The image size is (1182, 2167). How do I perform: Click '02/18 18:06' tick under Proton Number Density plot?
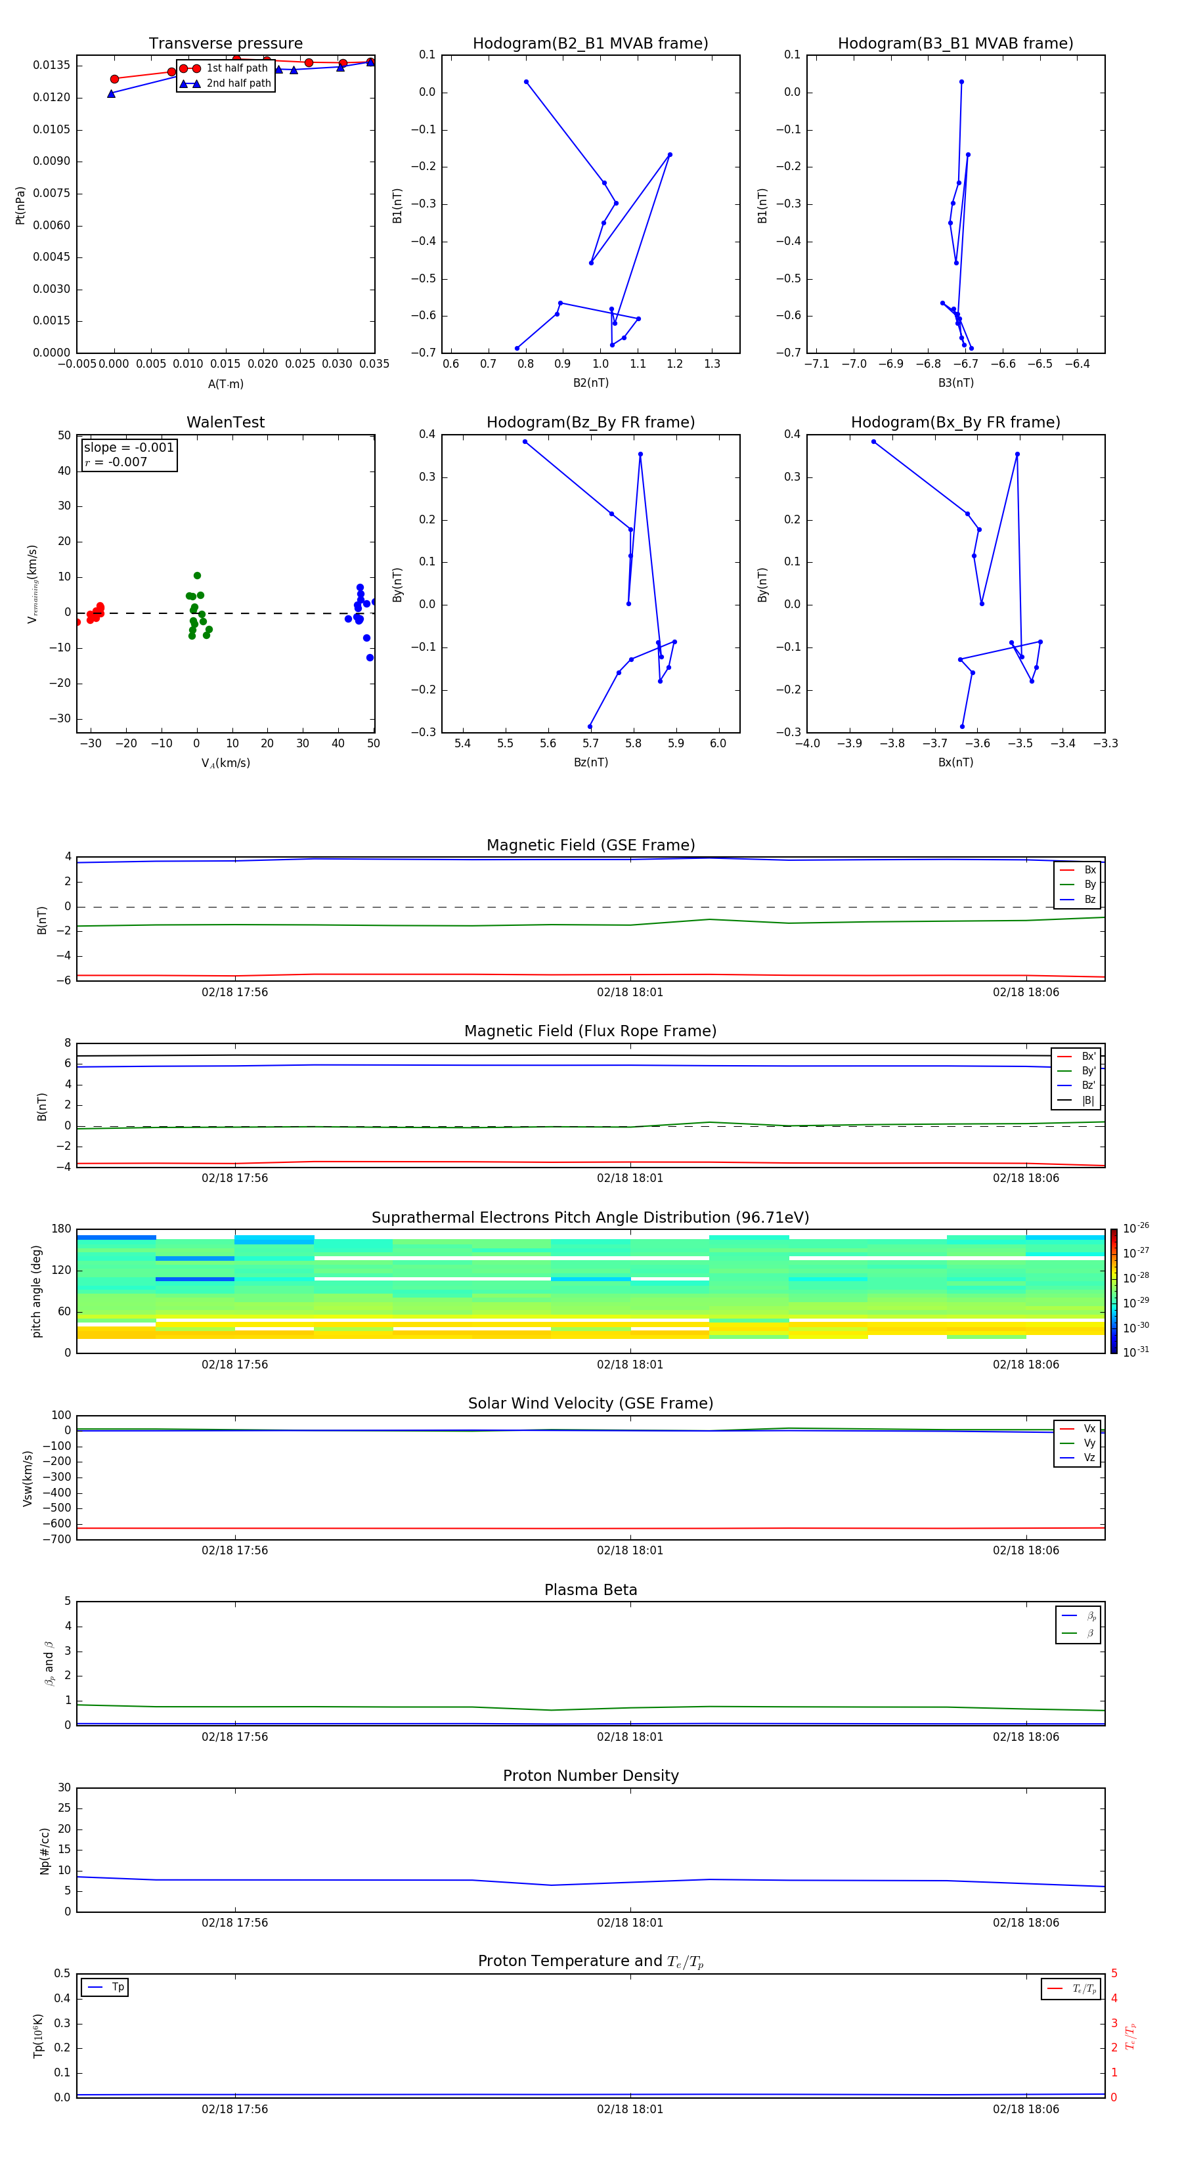pyautogui.click(x=1026, y=1923)
